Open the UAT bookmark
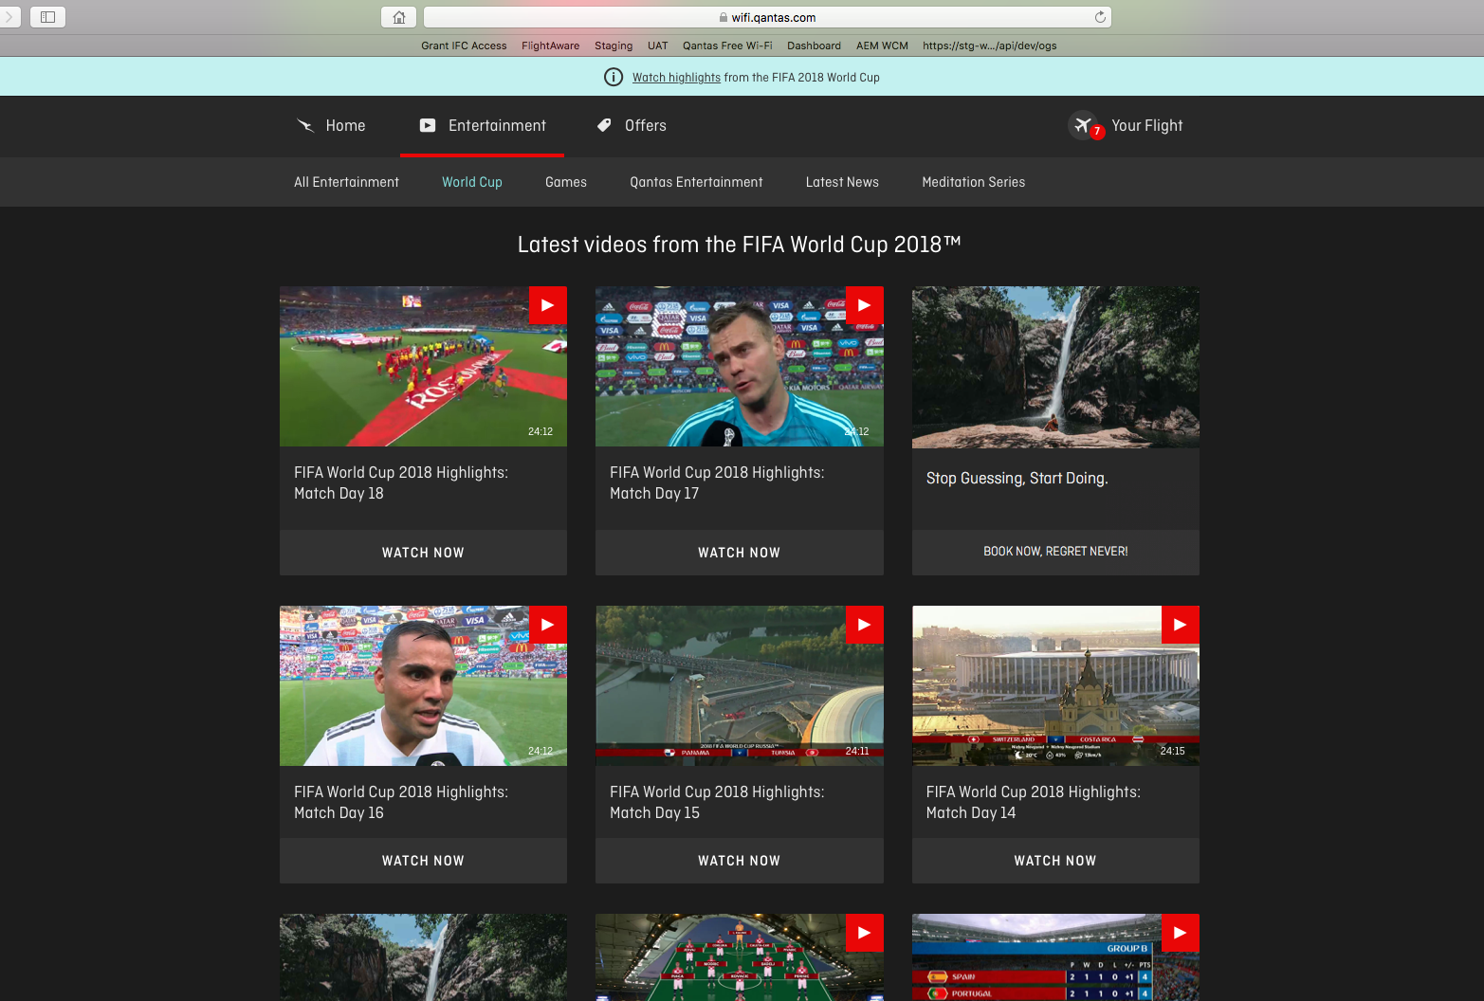Screen dimensions: 1484x1001 (658, 45)
